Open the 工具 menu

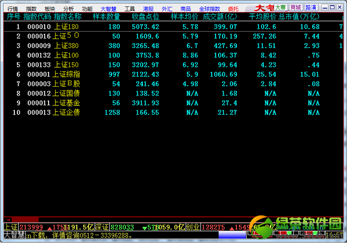pos(130,9)
